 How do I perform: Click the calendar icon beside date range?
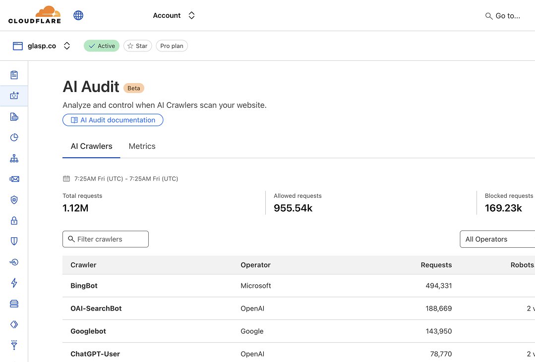(66, 179)
